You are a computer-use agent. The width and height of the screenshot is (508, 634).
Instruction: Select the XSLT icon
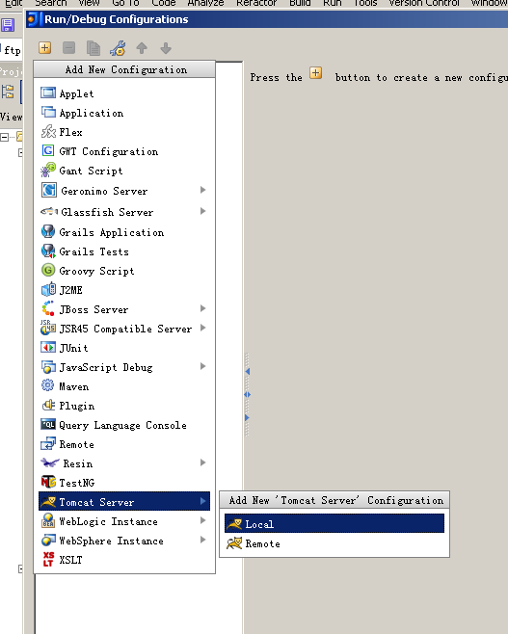(x=48, y=559)
